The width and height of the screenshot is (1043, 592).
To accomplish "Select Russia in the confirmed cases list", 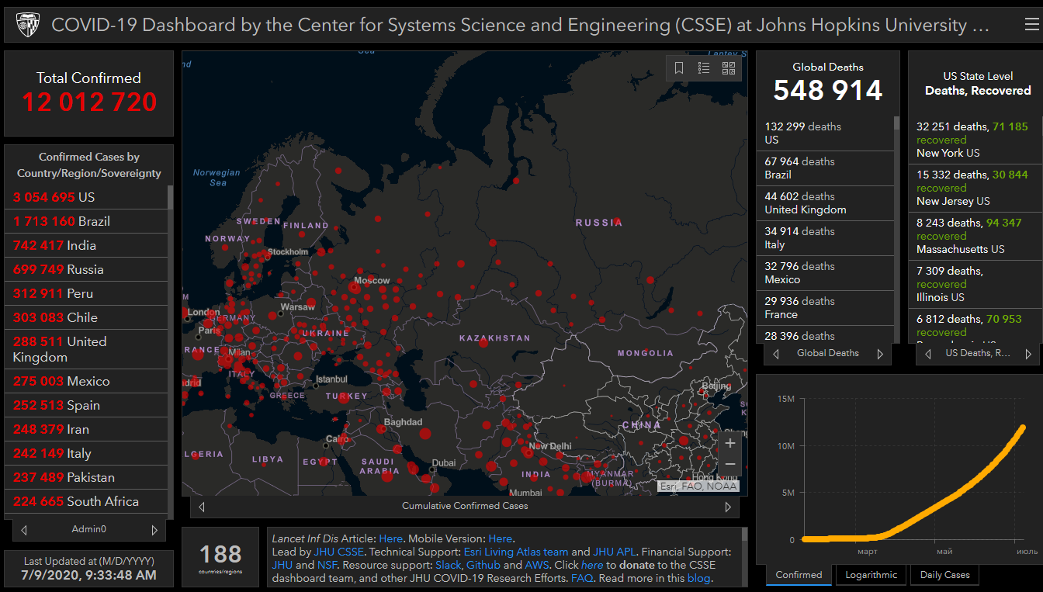I will pos(58,269).
